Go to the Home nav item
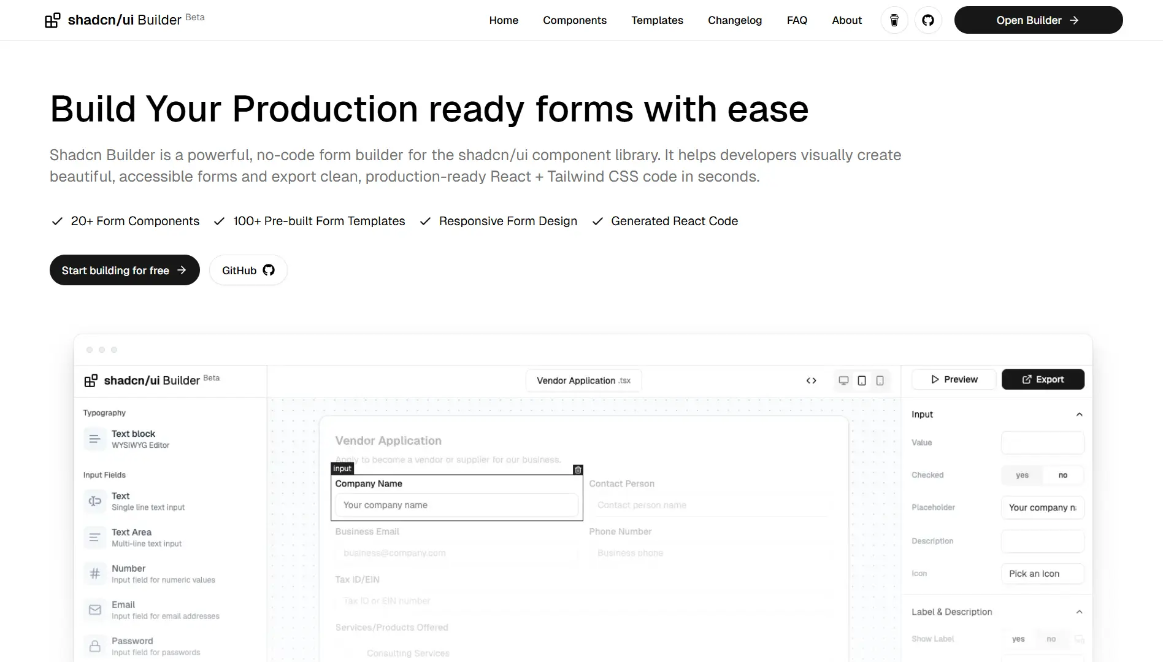The height and width of the screenshot is (662, 1163). coord(504,20)
